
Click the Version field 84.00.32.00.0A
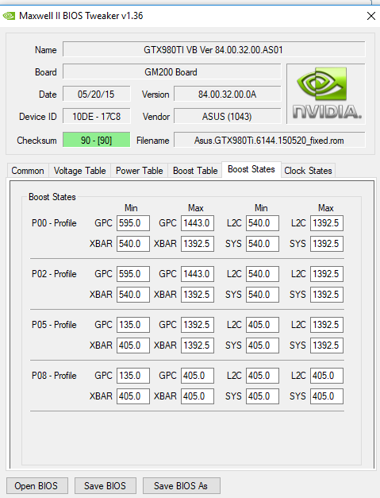point(228,94)
